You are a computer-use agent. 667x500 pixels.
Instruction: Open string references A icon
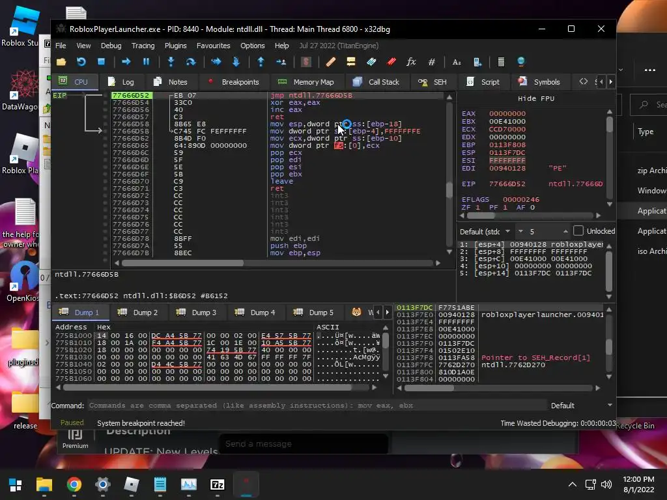[457, 62]
